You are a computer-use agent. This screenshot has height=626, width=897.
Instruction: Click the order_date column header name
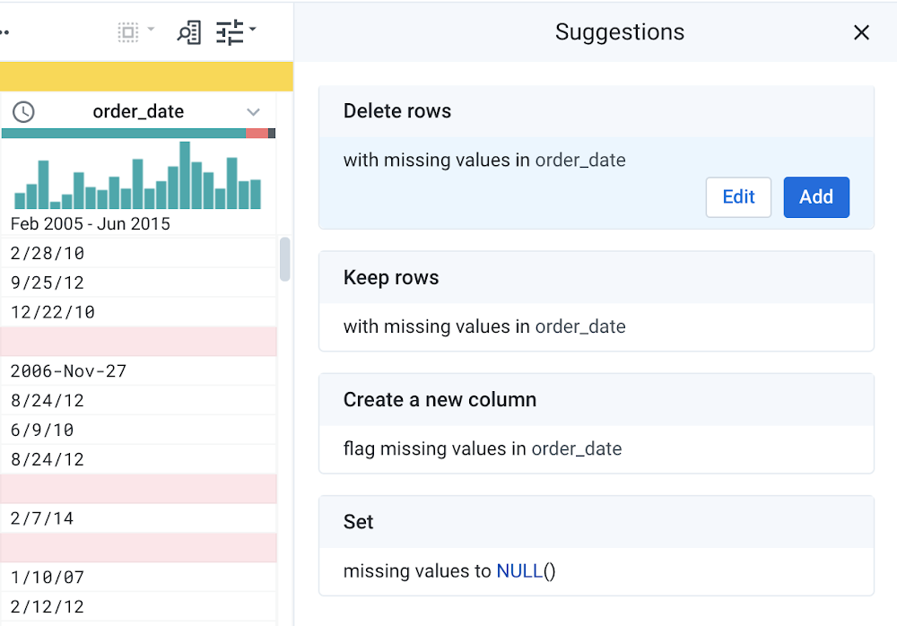coord(138,111)
